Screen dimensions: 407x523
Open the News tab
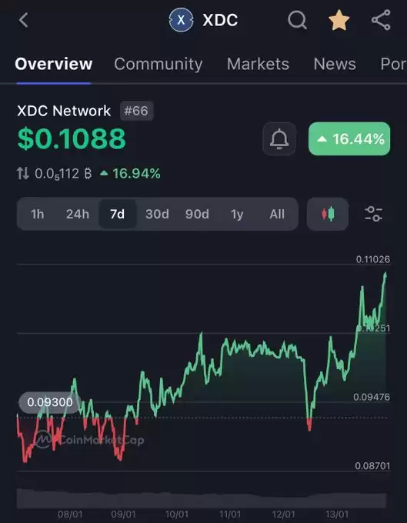pos(335,64)
